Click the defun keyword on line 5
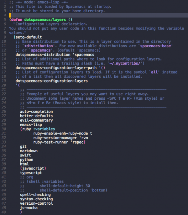 [17, 20]
